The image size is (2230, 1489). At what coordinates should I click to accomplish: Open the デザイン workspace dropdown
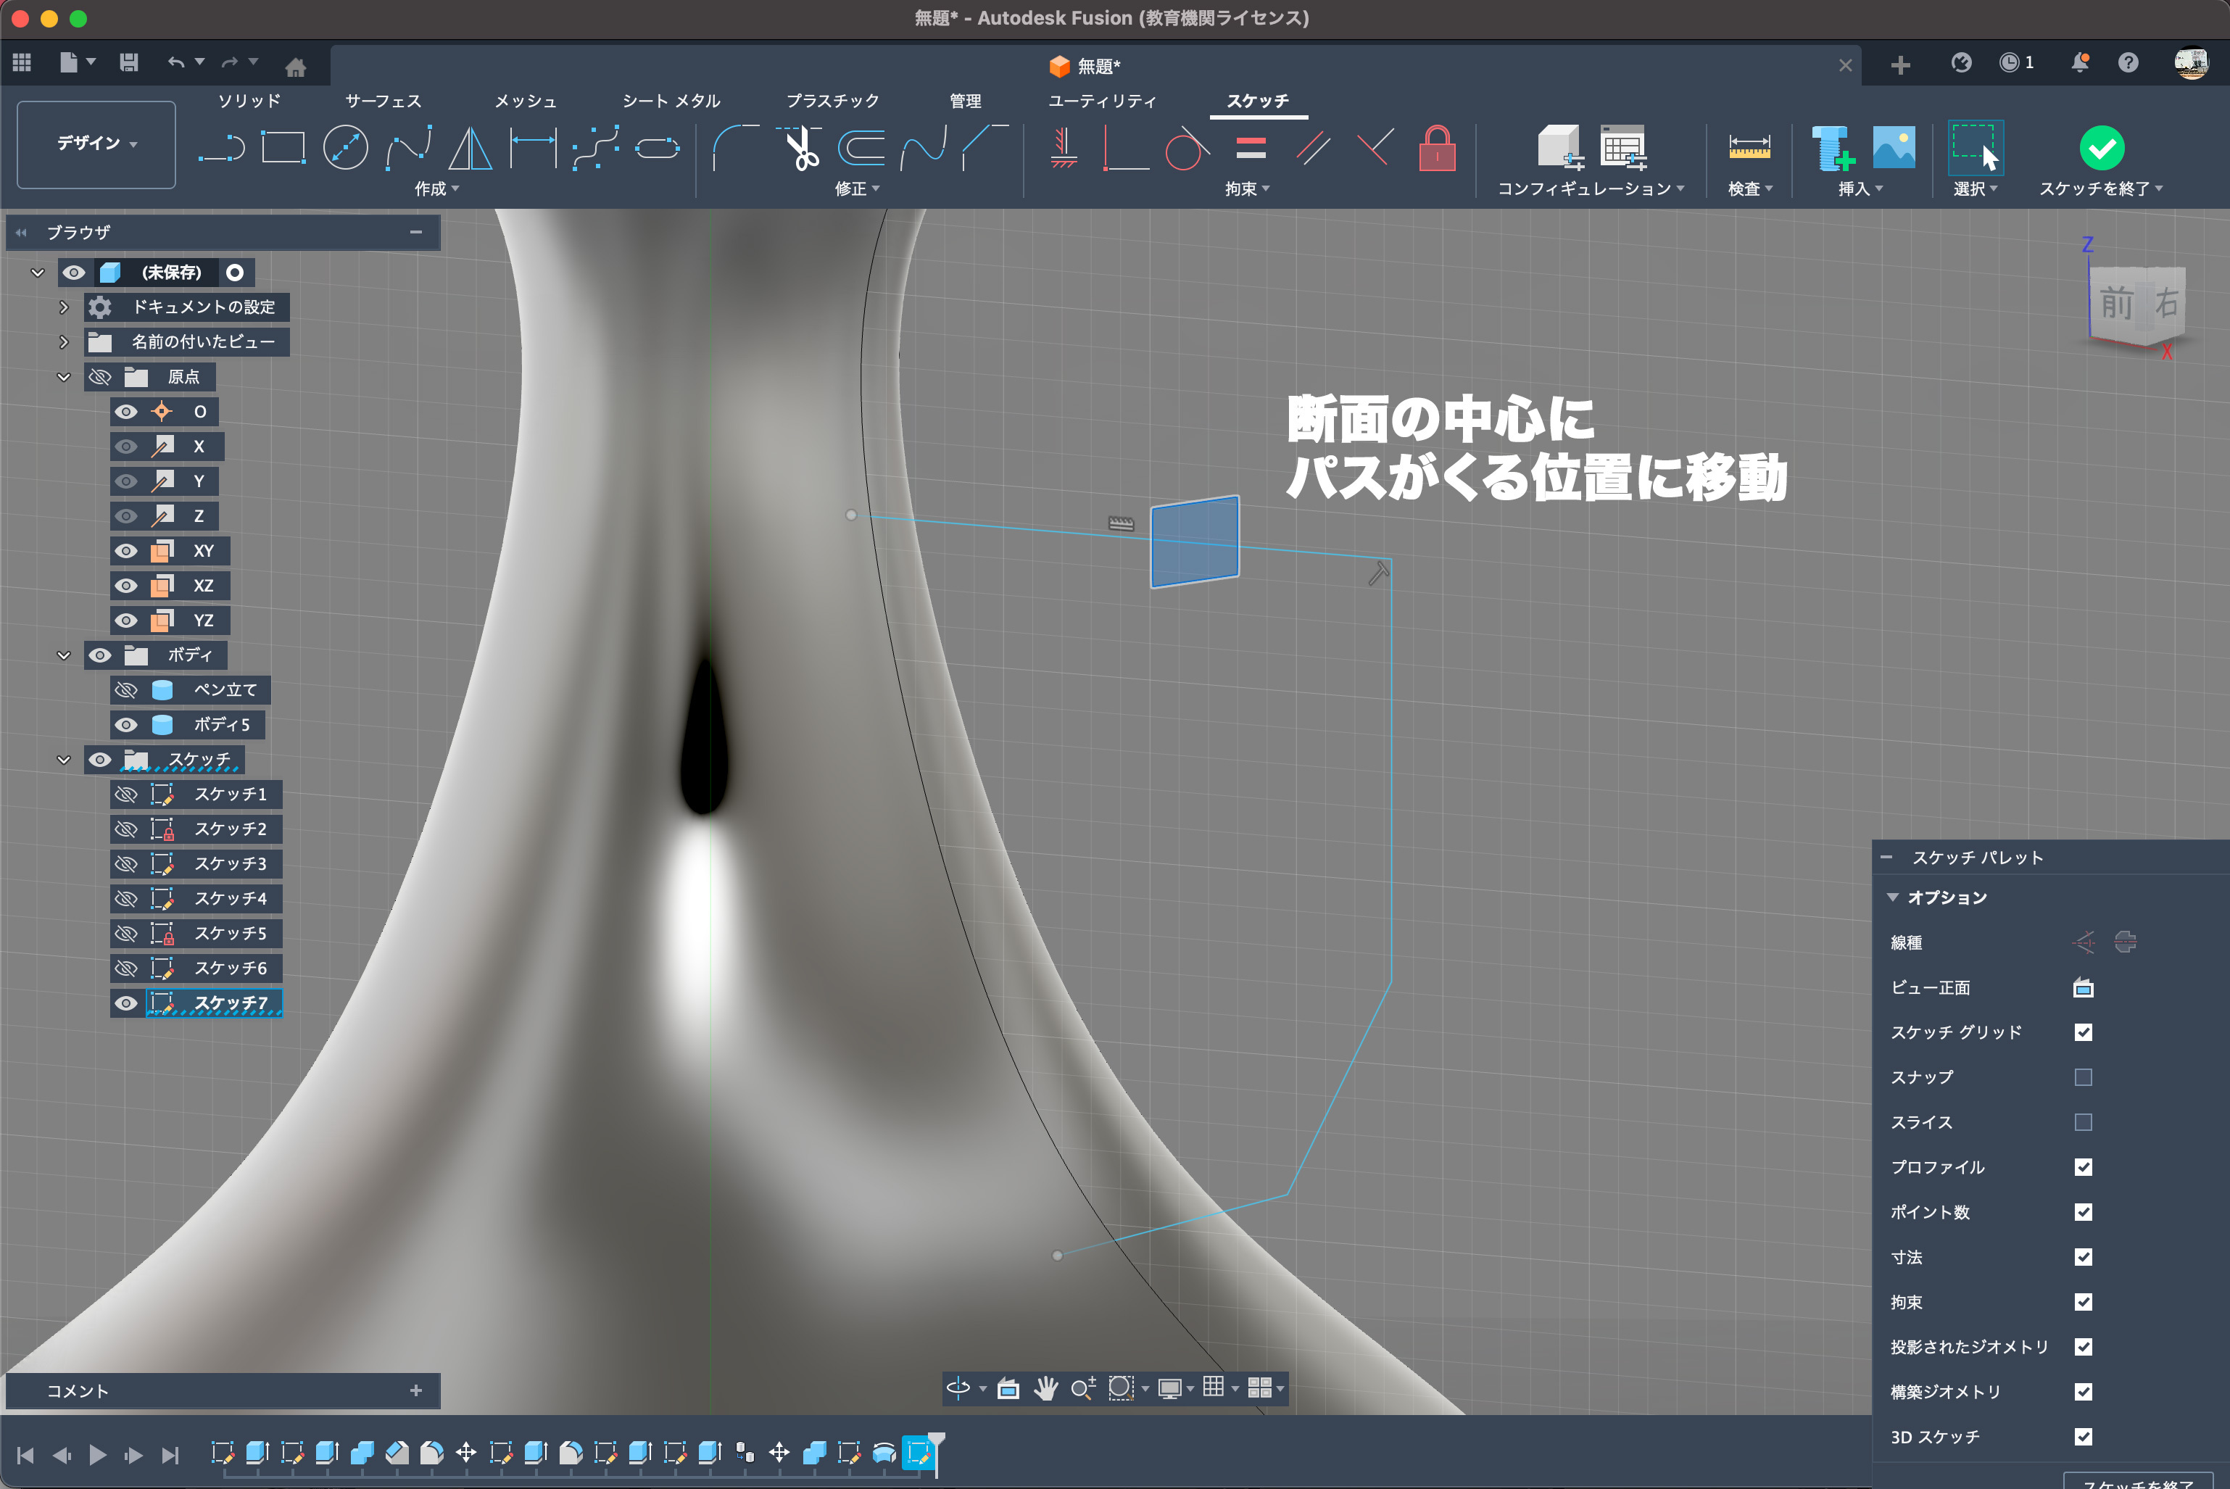point(97,144)
